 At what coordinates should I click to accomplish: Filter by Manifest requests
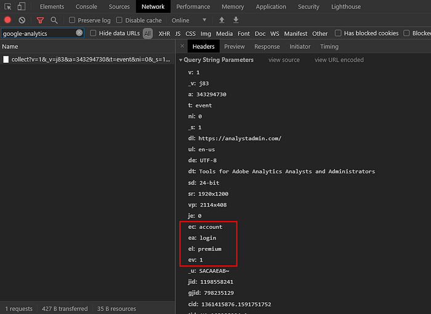point(296,33)
